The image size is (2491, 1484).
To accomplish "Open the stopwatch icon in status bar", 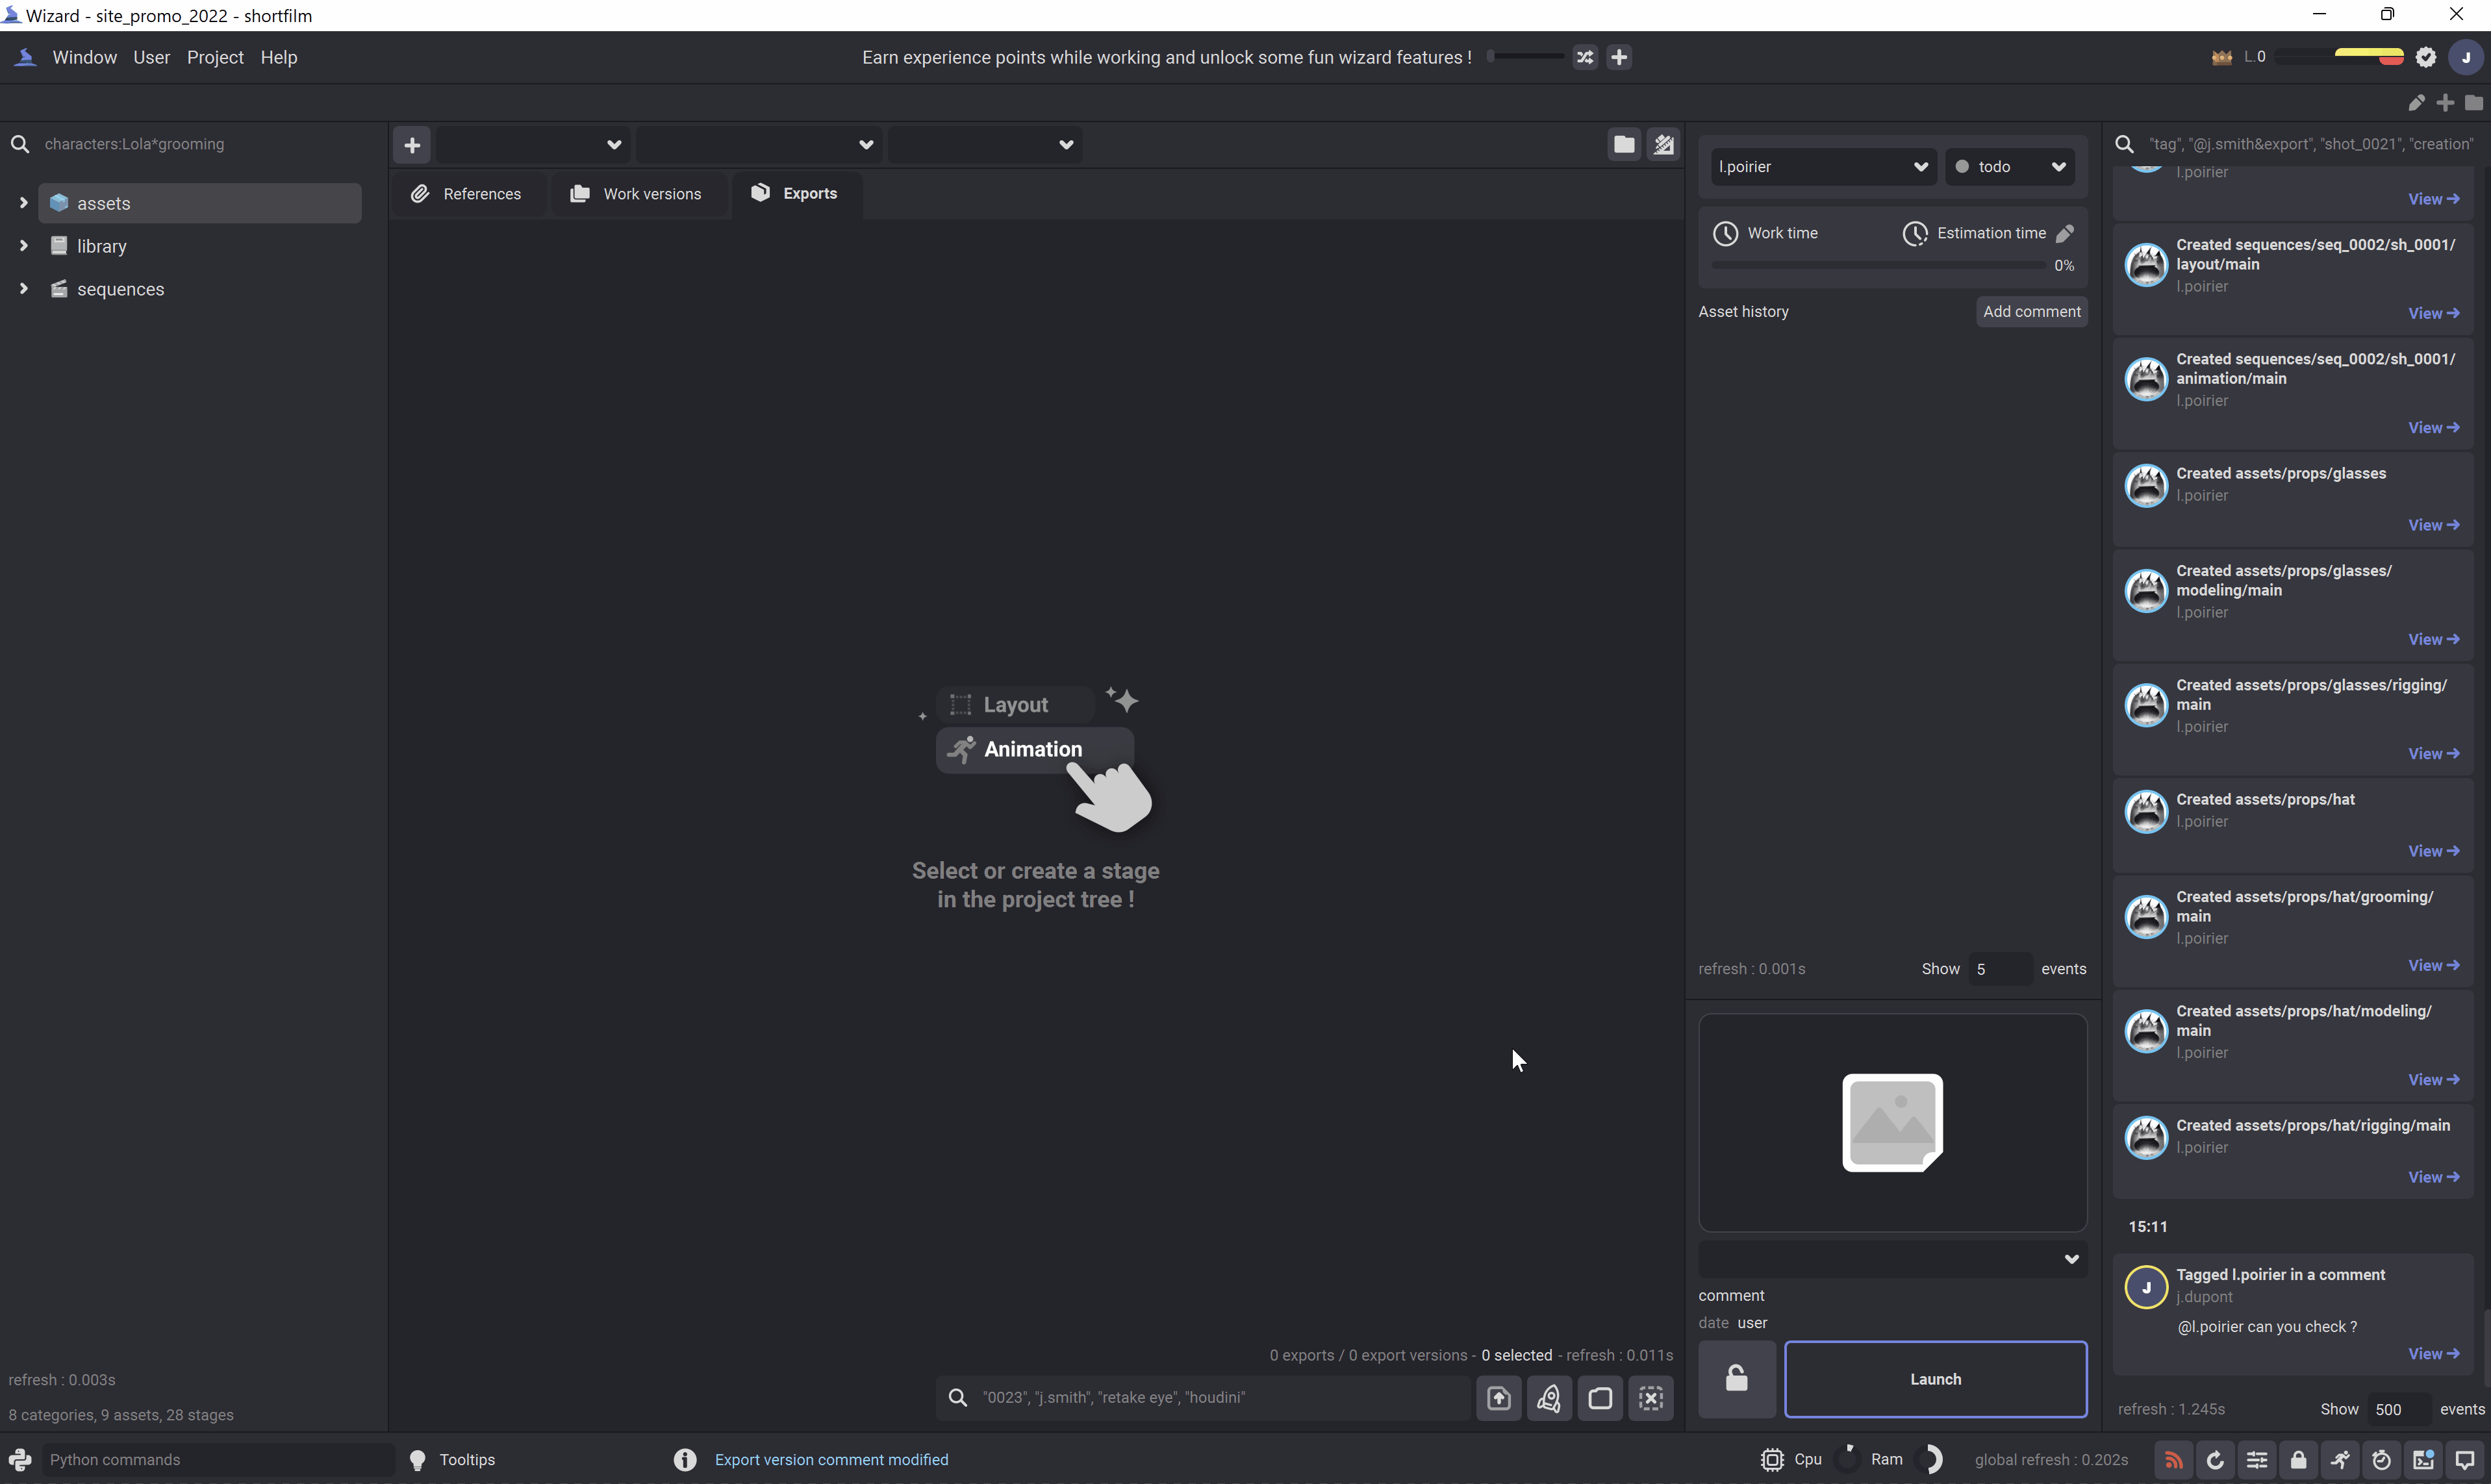I will pyautogui.click(x=2381, y=1460).
